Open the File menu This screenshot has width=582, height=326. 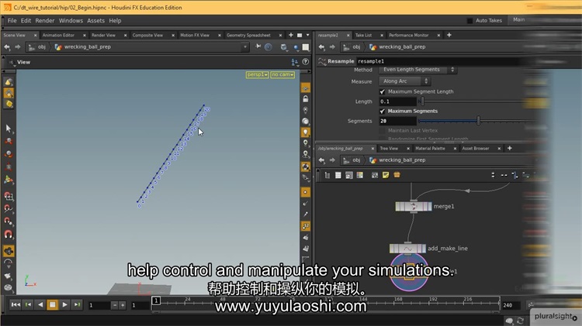coord(12,21)
